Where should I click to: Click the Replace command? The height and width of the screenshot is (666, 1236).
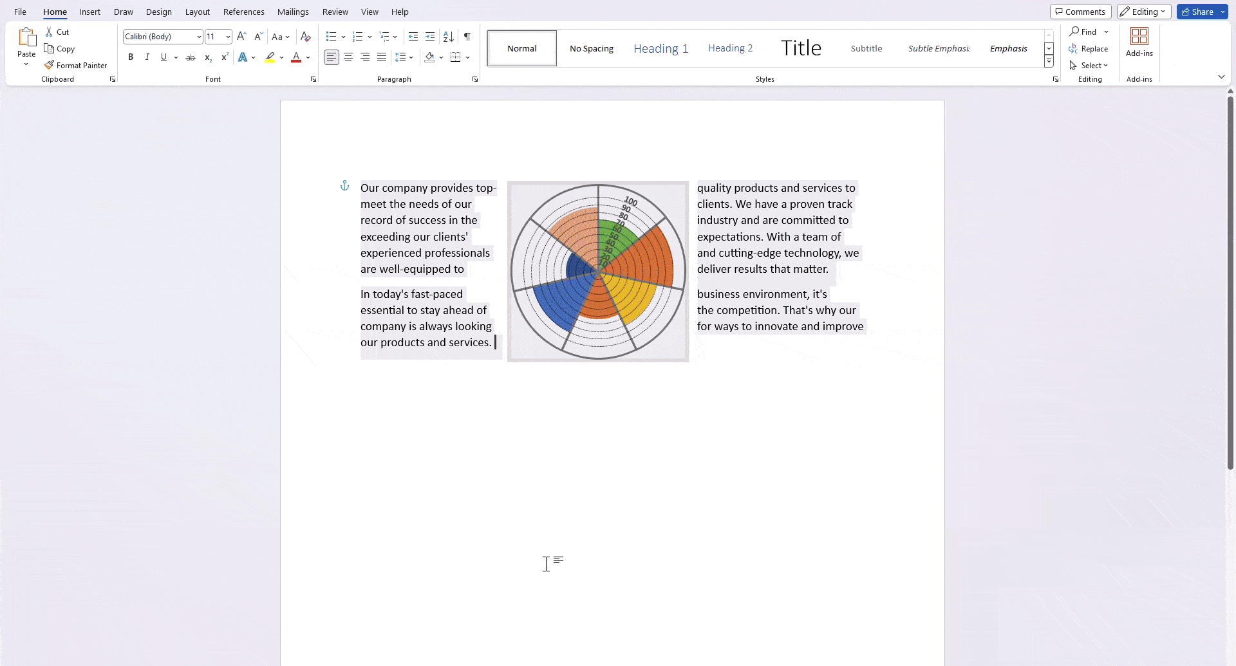click(x=1091, y=48)
